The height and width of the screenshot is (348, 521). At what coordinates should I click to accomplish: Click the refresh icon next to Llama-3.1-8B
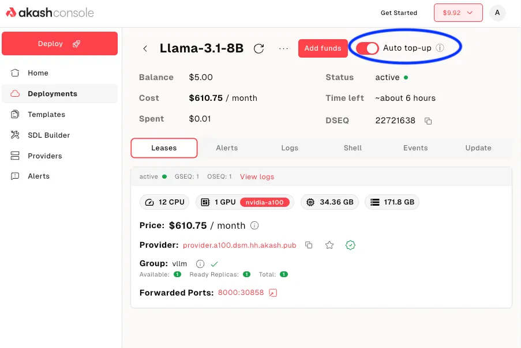(x=259, y=48)
